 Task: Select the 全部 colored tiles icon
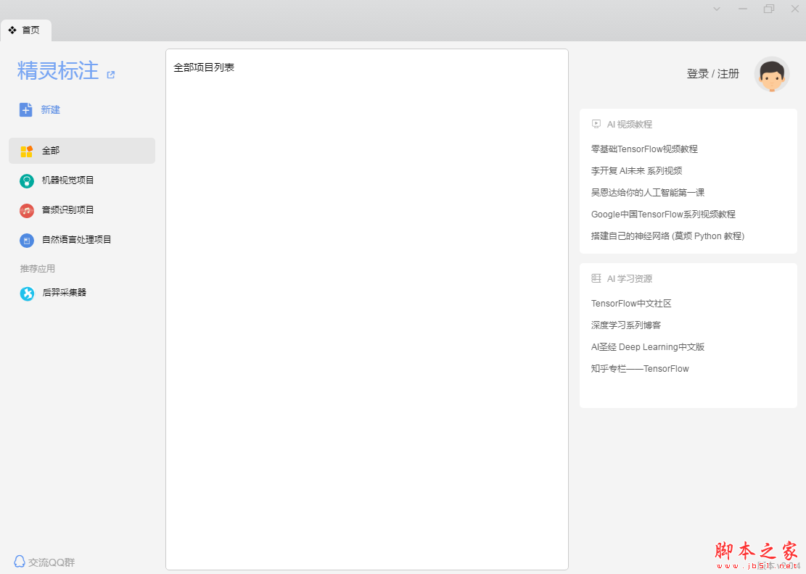[x=27, y=151]
